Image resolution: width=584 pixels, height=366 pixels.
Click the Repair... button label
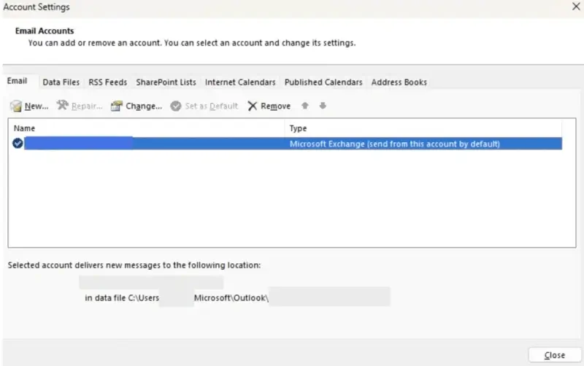point(87,106)
